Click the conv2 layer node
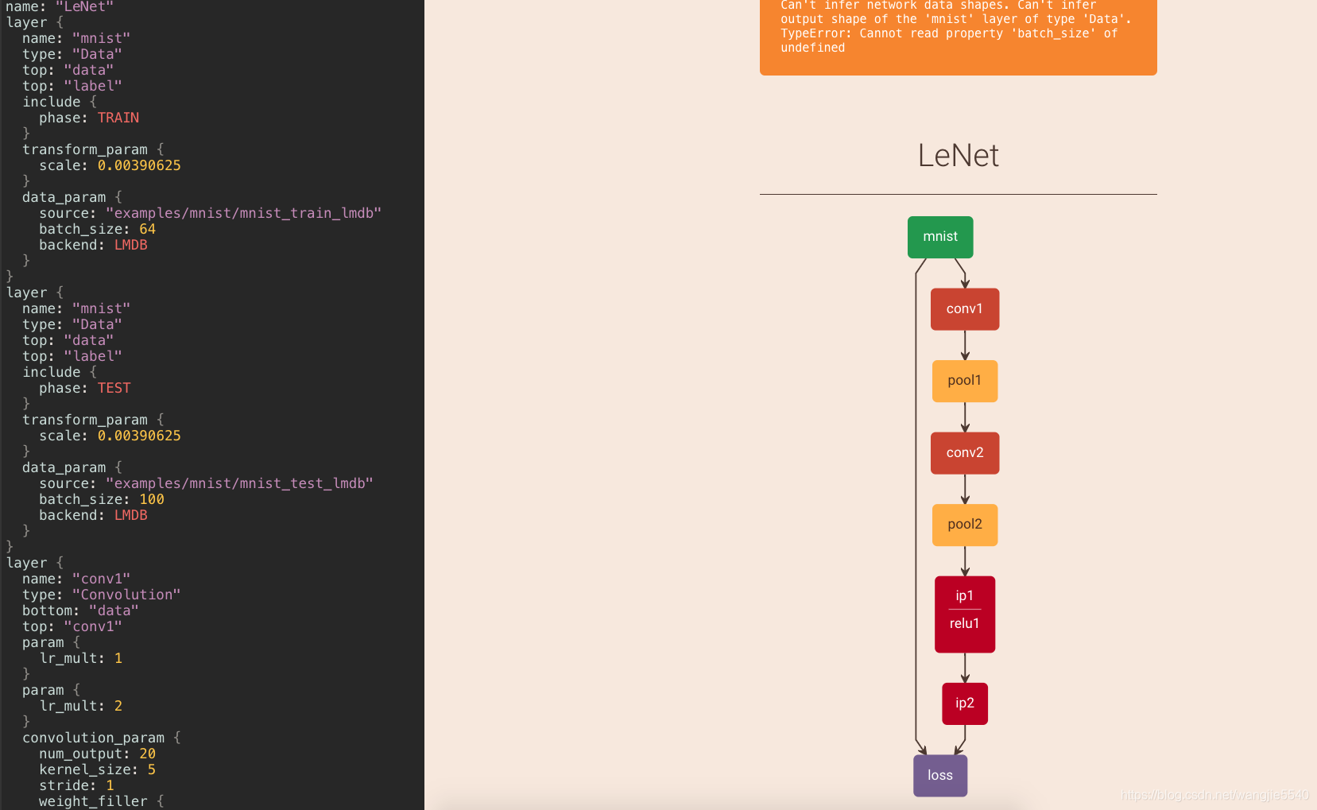 [965, 453]
